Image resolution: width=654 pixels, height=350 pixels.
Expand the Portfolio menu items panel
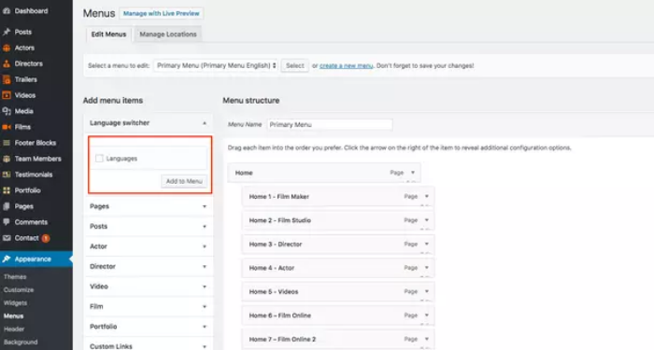[x=205, y=327]
